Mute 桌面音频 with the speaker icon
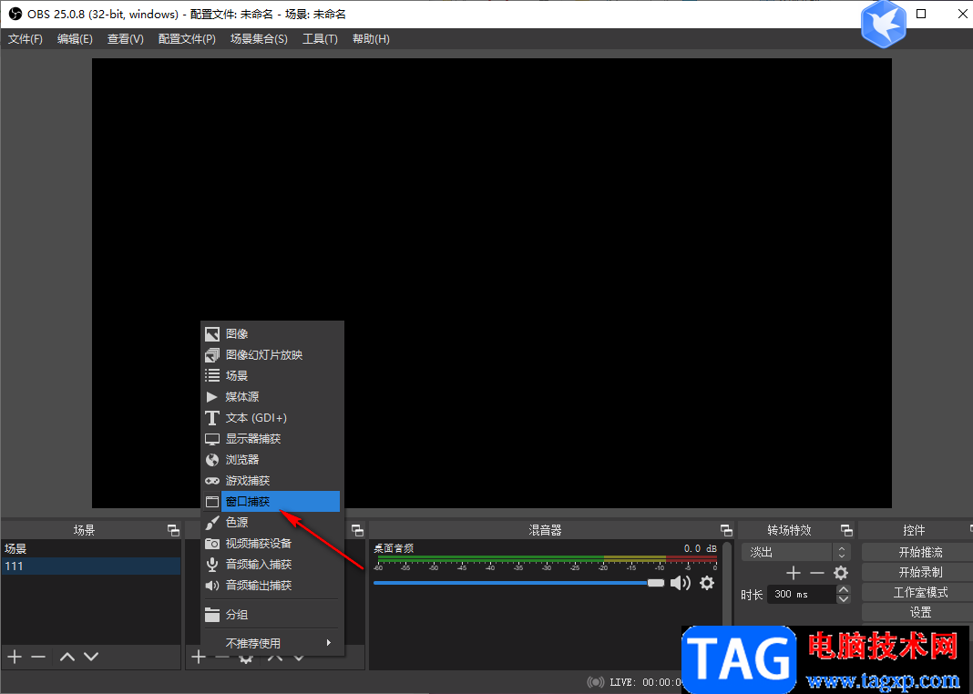Screen dimensions: 973x694 tap(681, 583)
